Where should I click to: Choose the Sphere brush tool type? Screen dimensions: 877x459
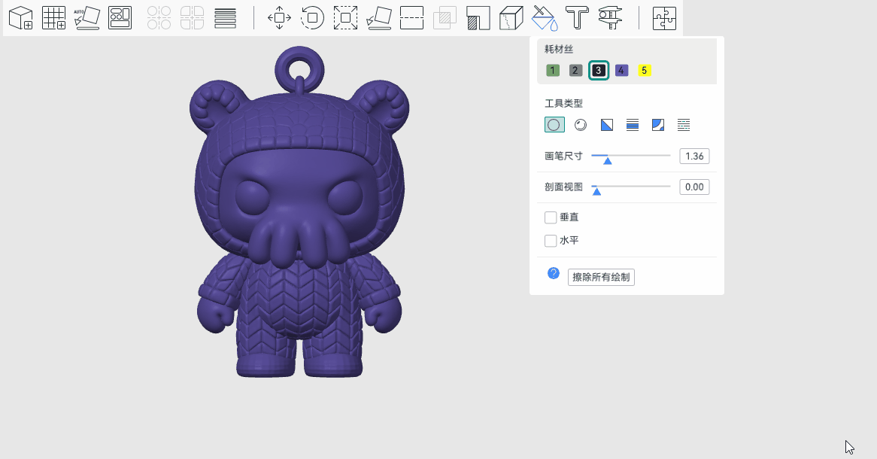tap(581, 125)
